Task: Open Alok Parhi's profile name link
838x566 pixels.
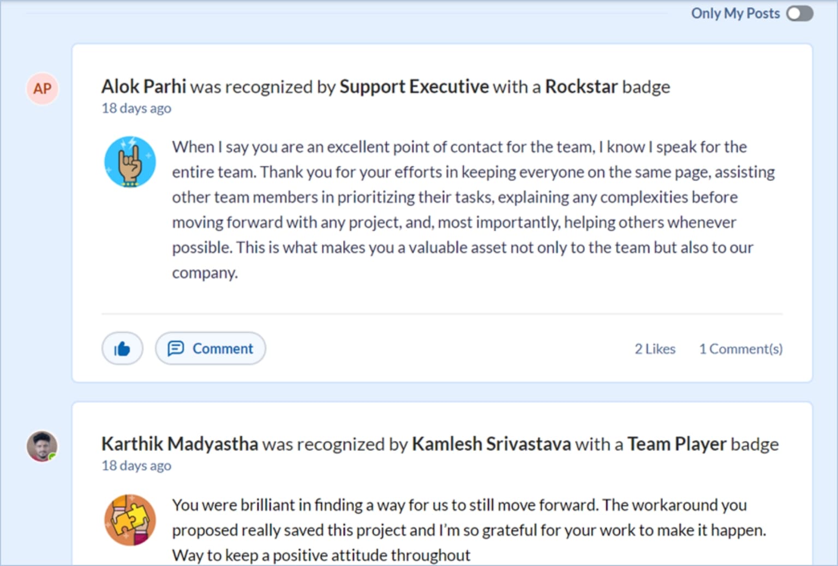Action: [x=143, y=87]
